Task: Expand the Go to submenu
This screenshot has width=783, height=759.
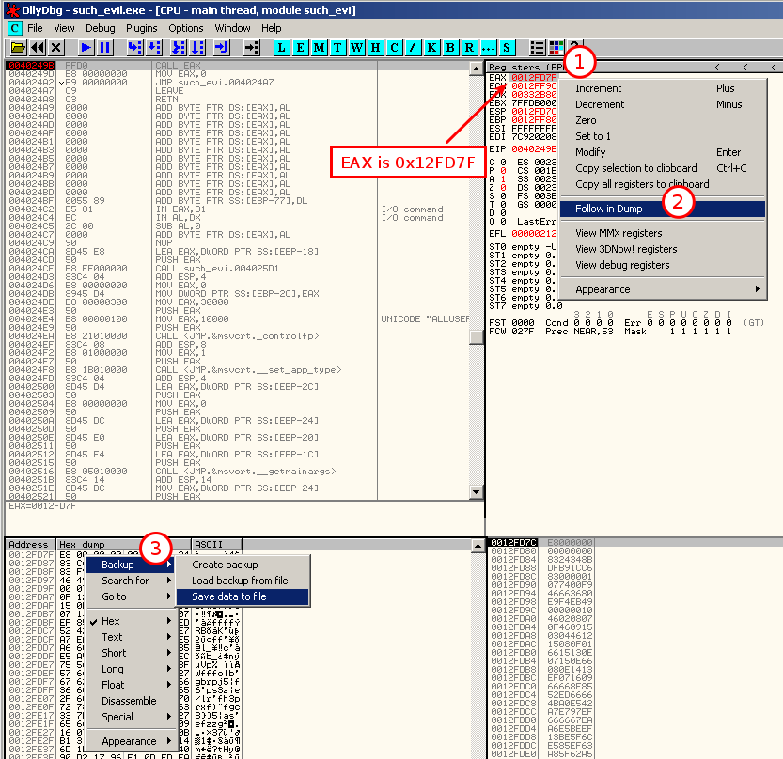Action: coord(114,596)
